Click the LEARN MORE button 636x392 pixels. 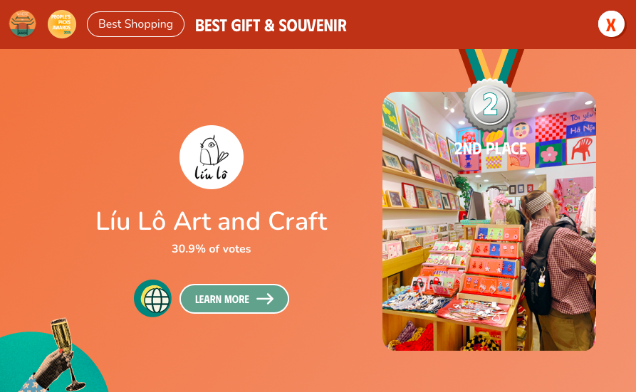tap(234, 299)
